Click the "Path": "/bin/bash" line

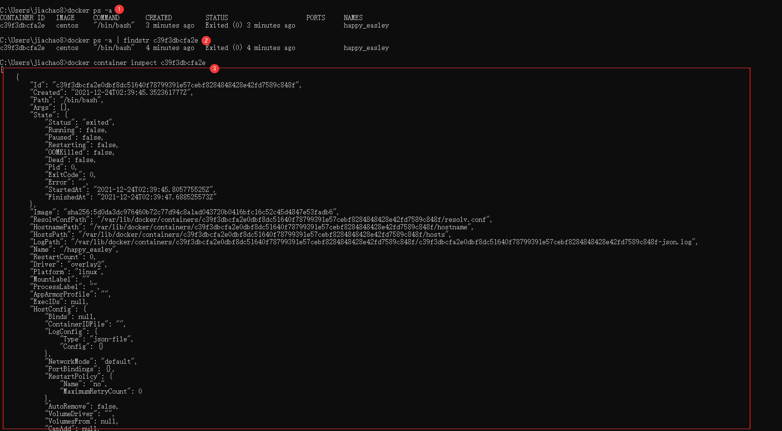(67, 100)
